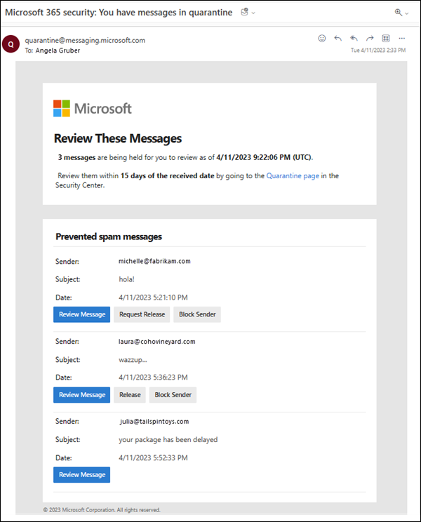
Task: Block Sender for michelle@fabrikam.com
Action: tap(196, 314)
